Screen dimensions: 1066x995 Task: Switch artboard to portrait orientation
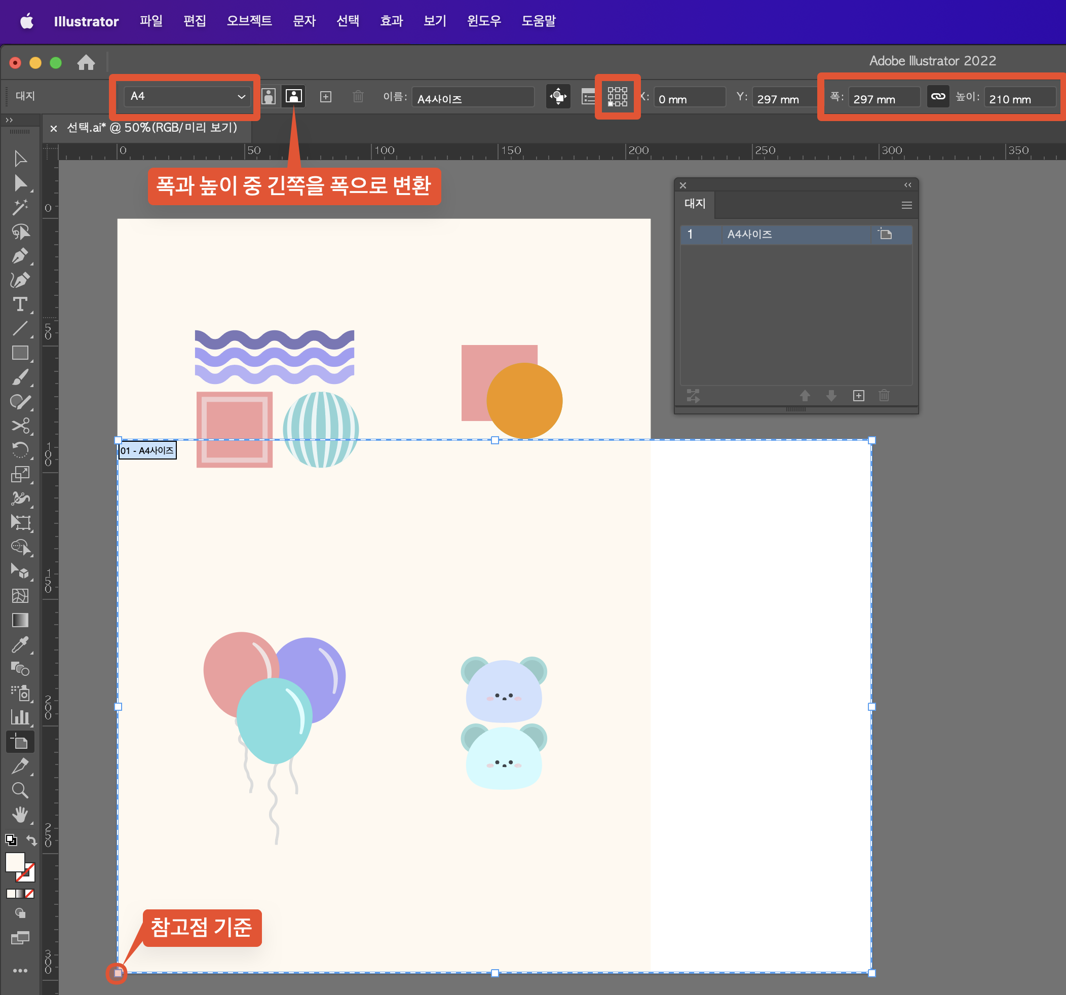pyautogui.click(x=269, y=96)
